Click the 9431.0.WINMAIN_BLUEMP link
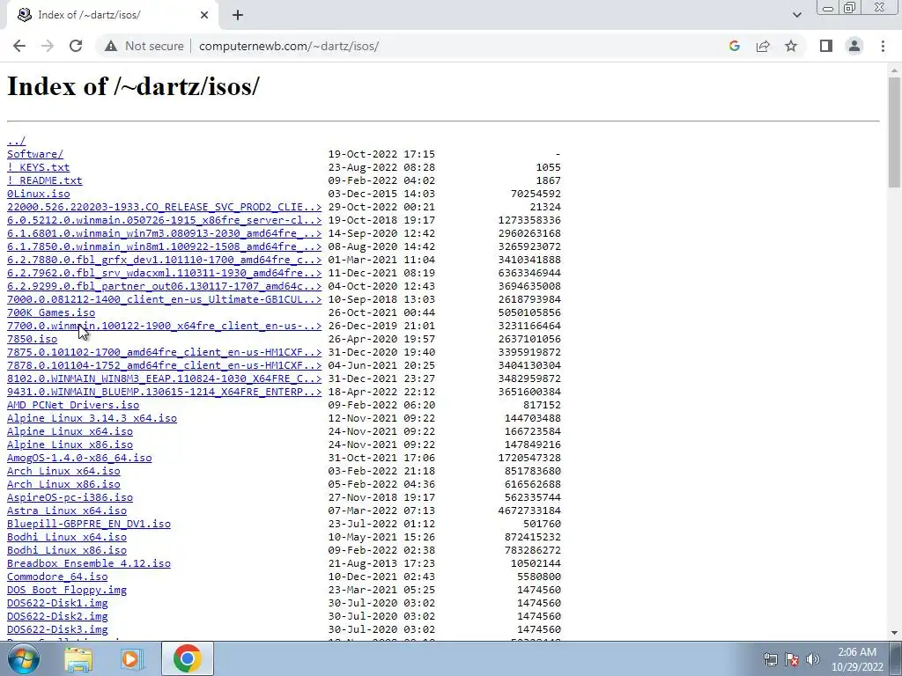The width and height of the screenshot is (902, 676). click(x=164, y=392)
